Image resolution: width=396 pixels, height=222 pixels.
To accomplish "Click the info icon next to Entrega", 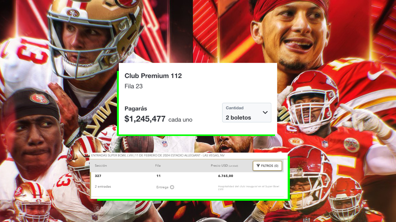I will click(172, 187).
